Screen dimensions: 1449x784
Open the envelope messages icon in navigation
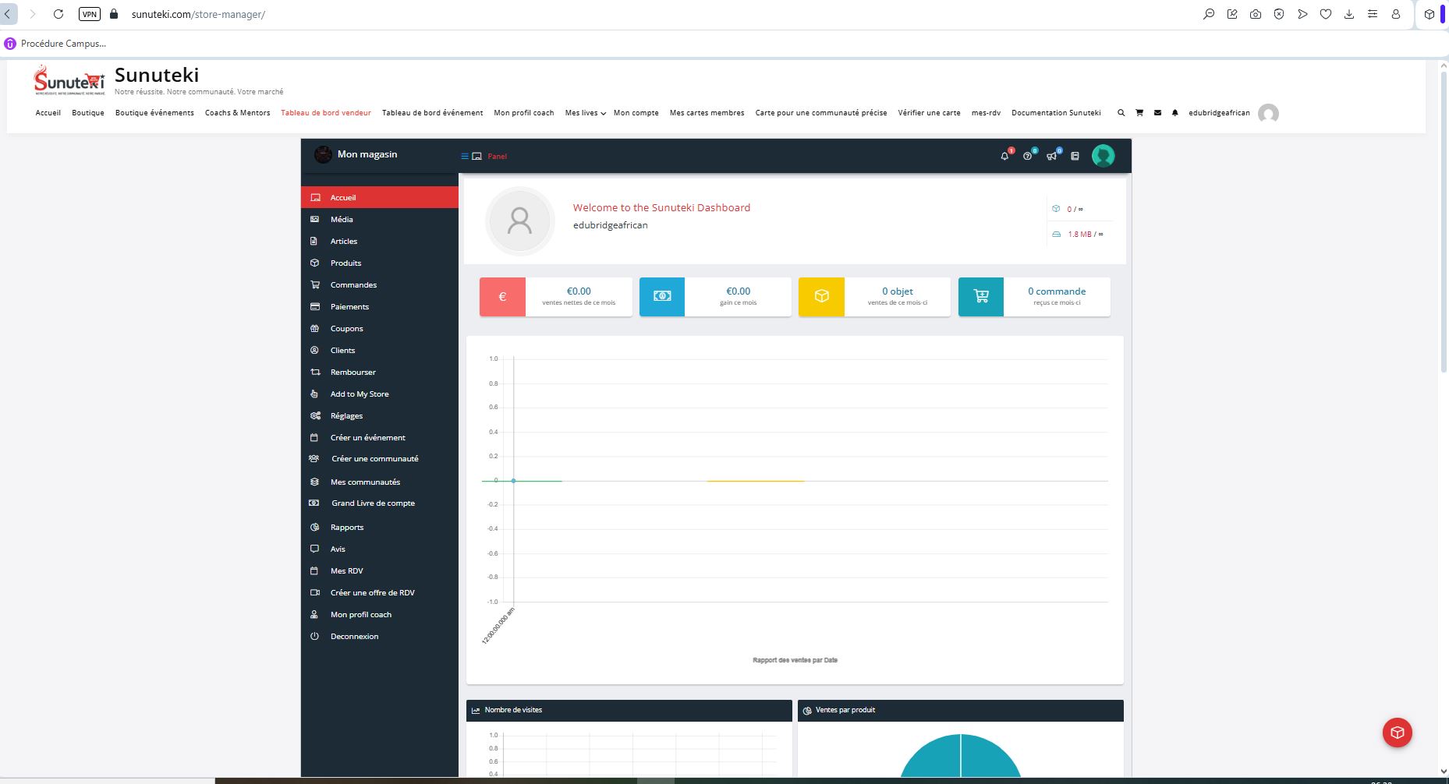(1157, 113)
